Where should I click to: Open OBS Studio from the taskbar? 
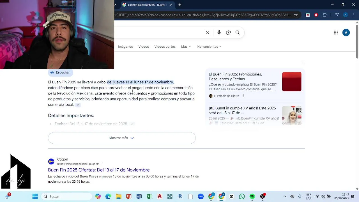point(263,196)
